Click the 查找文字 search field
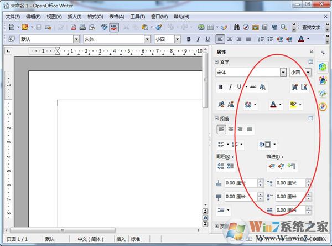Image resolution: width=332 pixels, height=246 pixels. pos(311,27)
